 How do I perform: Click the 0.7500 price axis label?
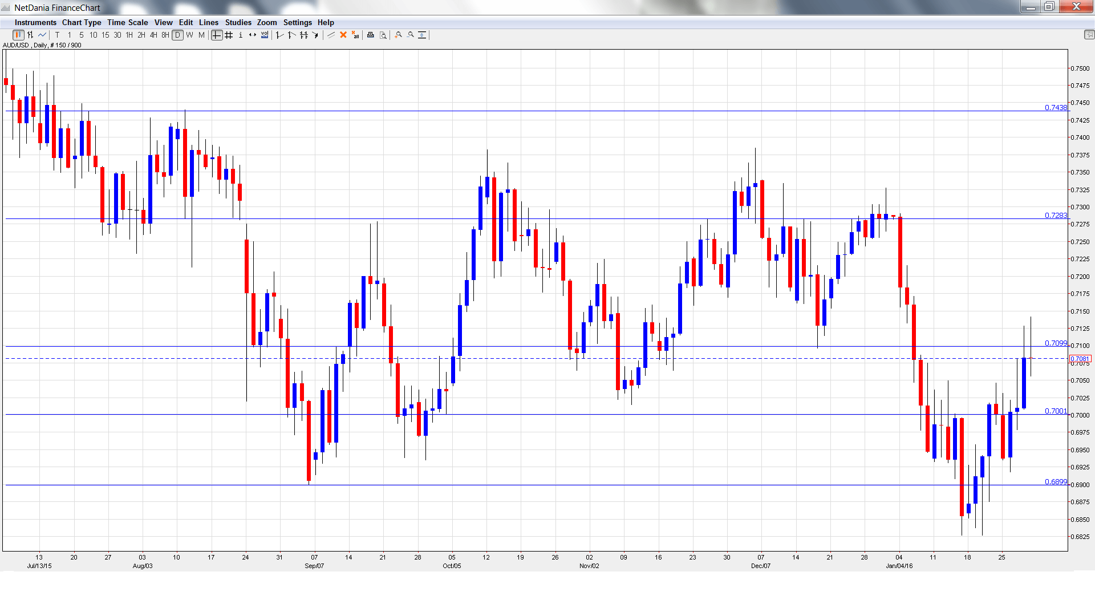[1080, 68]
